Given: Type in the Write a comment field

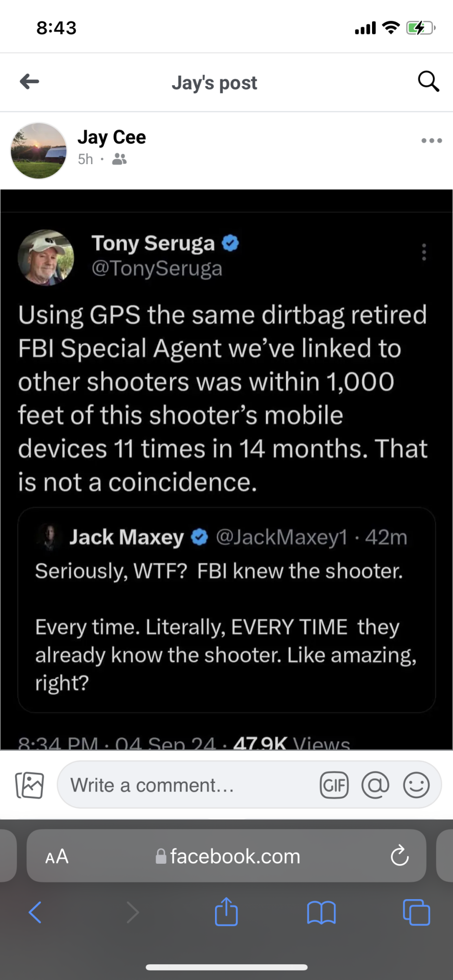Looking at the screenshot, I should [x=187, y=785].
